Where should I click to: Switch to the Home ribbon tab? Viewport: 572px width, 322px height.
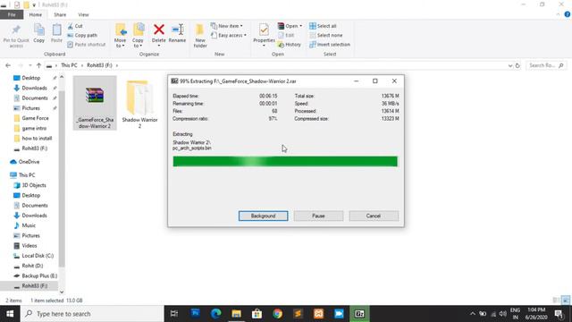pyautogui.click(x=36, y=14)
